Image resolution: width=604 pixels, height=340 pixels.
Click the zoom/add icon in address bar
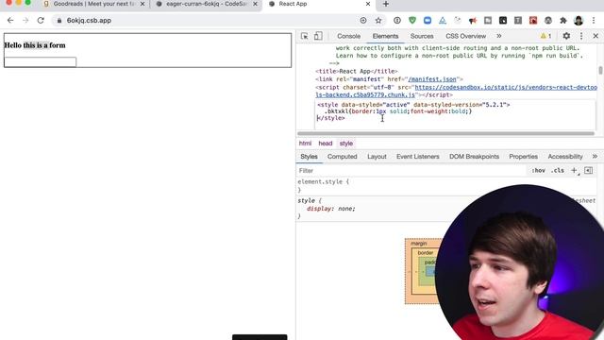coord(363,21)
